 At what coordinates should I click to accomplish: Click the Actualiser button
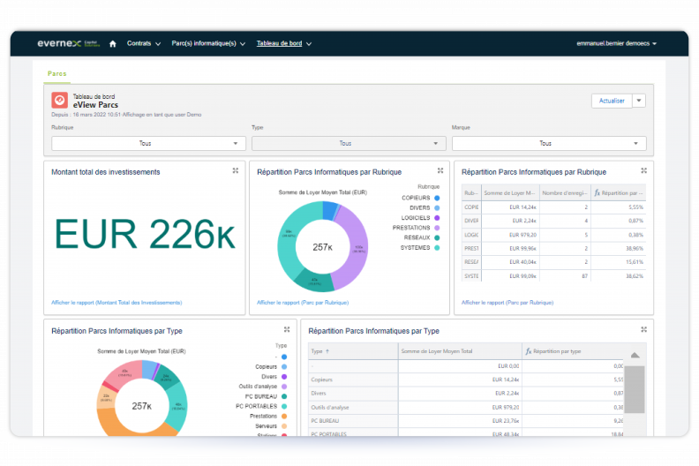tap(612, 101)
